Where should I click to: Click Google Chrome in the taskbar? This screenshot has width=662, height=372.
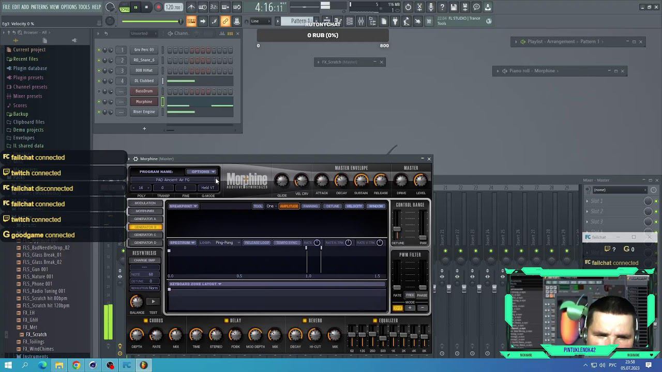76,365
